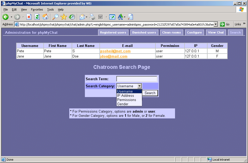The width and height of the screenshot is (248, 163).
Task: Choose IP Address in the dropdown list
Action: point(129,96)
